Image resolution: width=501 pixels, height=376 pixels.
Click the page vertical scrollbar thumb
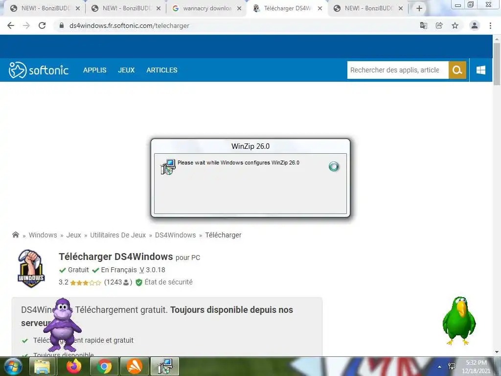tap(497, 64)
